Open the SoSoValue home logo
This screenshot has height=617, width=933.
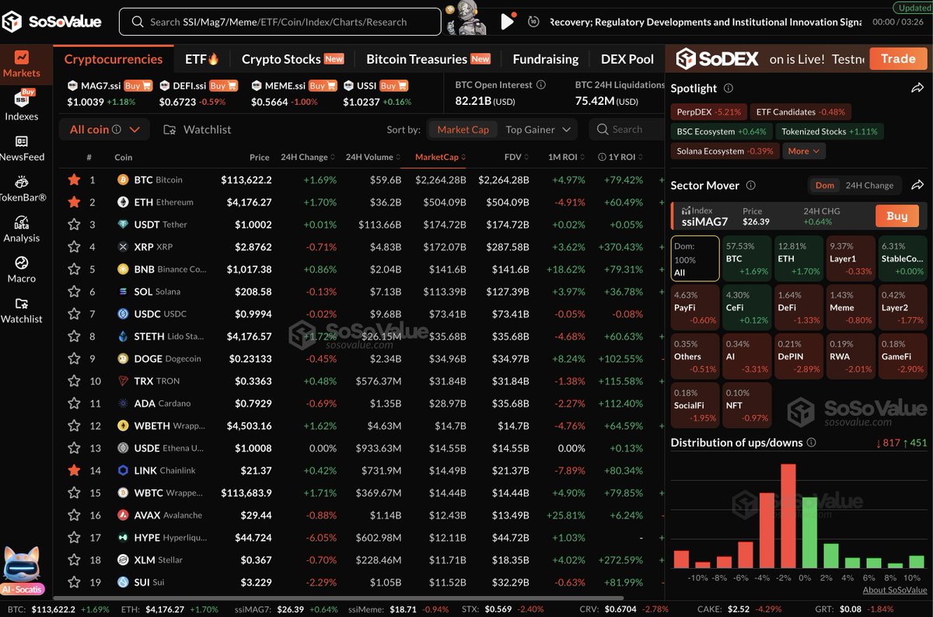tap(51, 22)
